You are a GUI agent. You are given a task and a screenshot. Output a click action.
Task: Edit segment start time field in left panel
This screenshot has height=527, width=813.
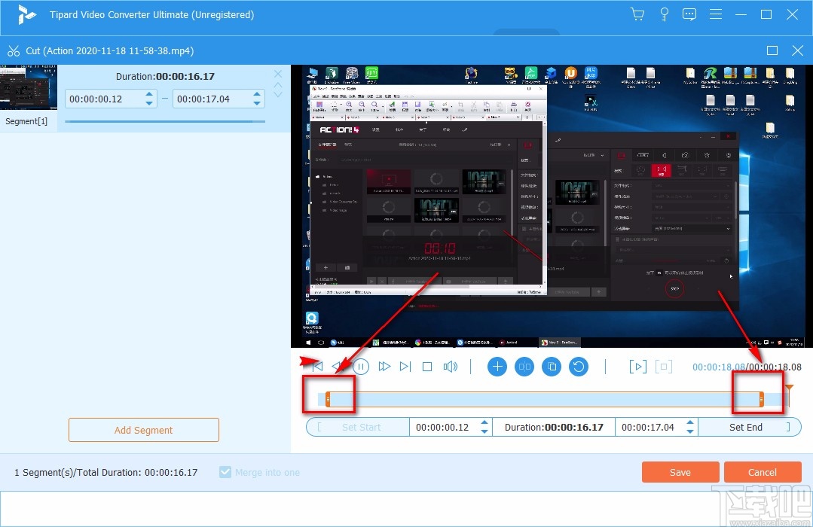click(104, 99)
